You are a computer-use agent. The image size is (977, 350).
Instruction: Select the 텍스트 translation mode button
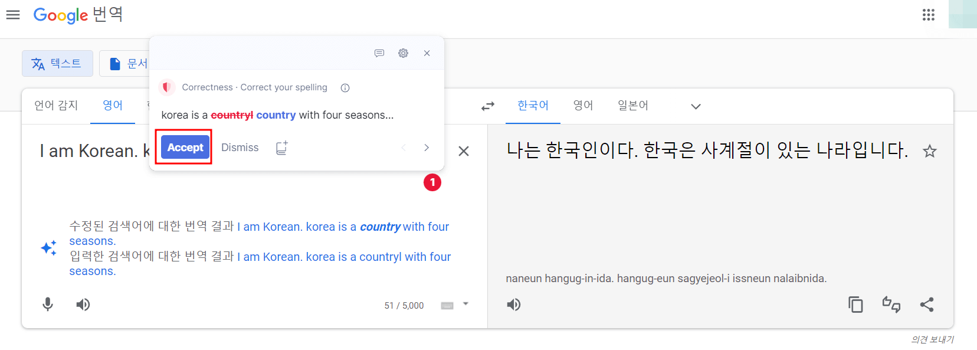pyautogui.click(x=57, y=63)
